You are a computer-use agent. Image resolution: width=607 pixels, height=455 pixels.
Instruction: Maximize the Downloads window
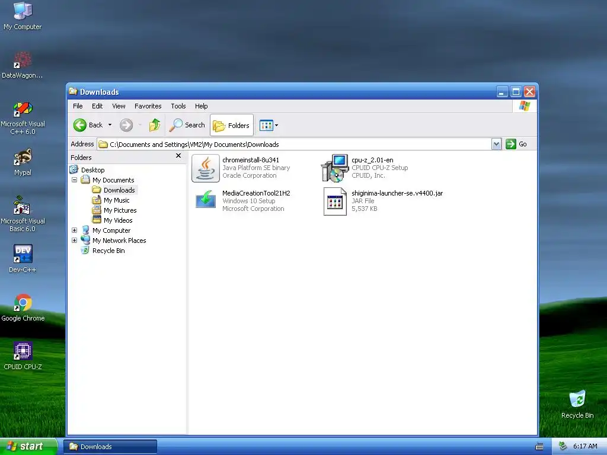click(516, 92)
